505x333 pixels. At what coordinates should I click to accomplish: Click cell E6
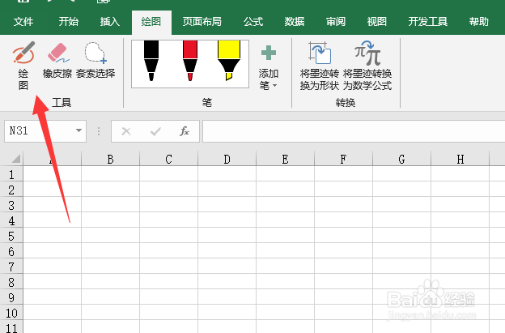pyautogui.click(x=286, y=251)
